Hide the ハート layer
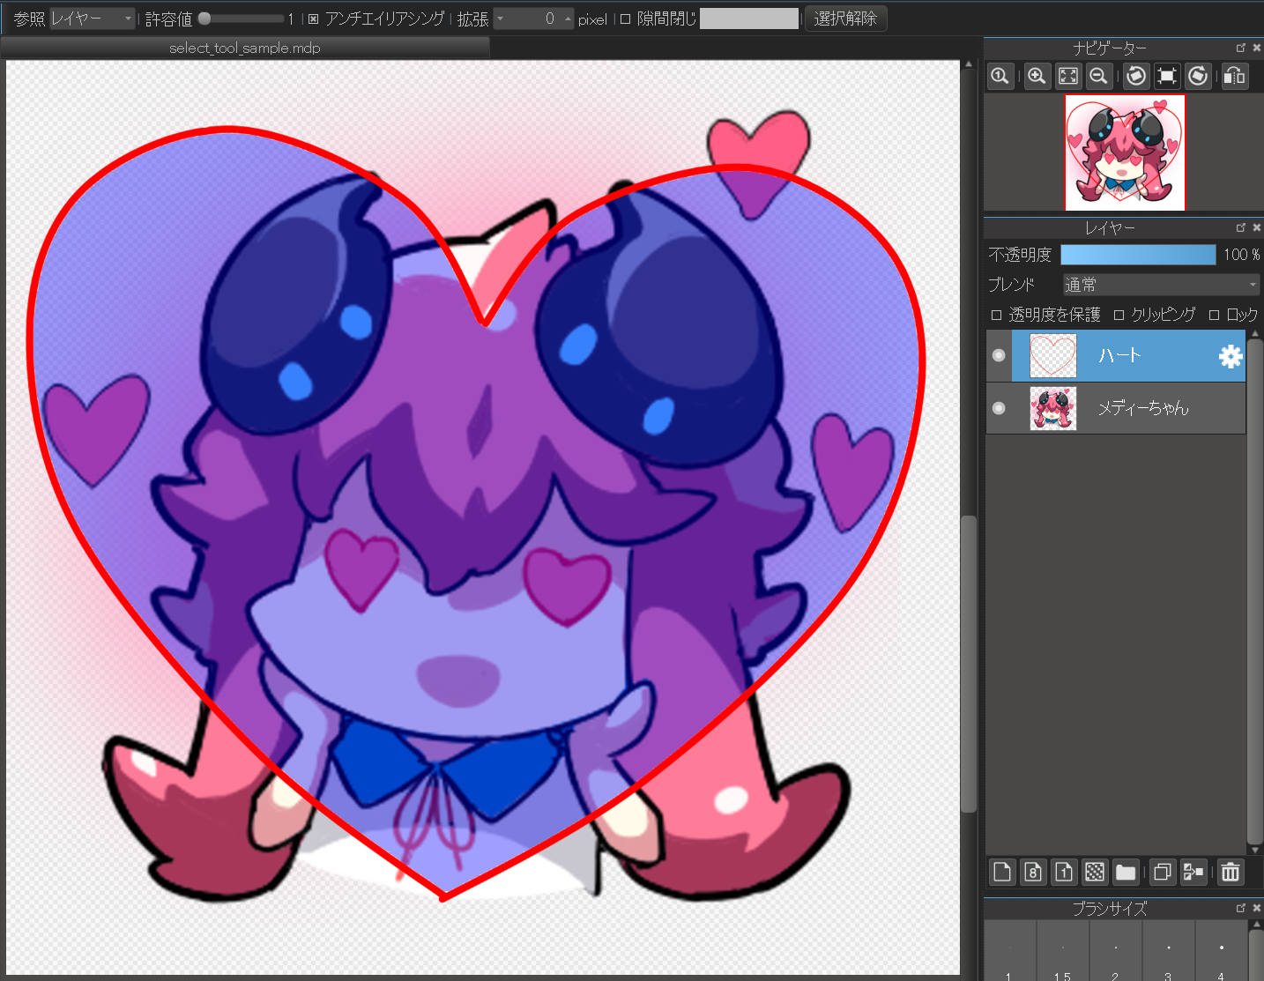 pyautogui.click(x=999, y=355)
